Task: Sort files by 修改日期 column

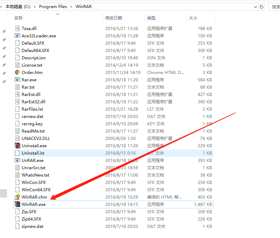Action: point(114,18)
